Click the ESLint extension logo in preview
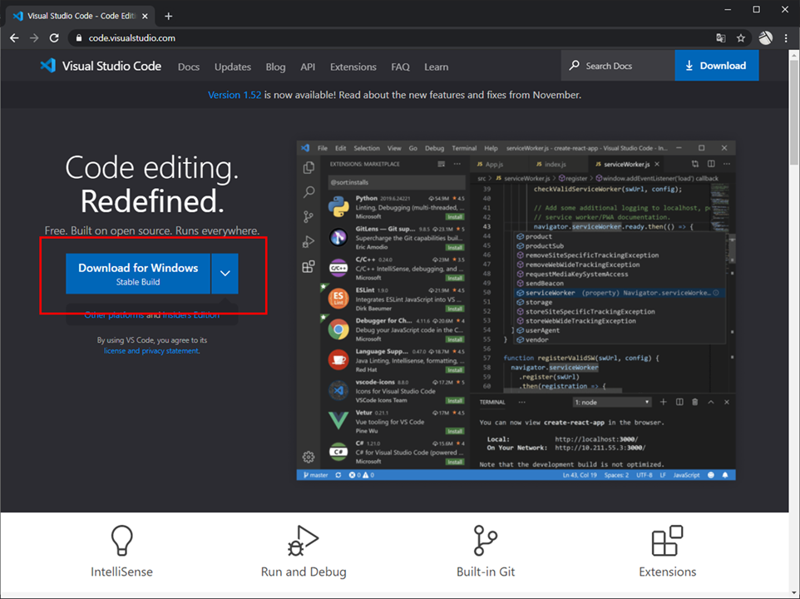Viewport: 800px width, 599px height. click(x=338, y=299)
